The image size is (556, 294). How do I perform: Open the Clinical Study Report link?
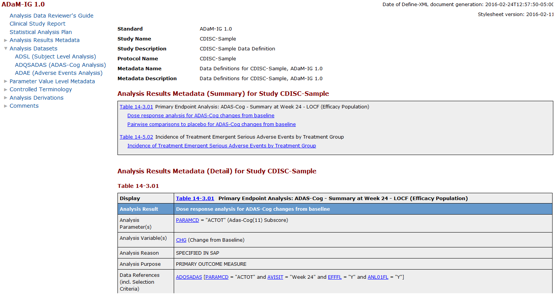pos(38,24)
